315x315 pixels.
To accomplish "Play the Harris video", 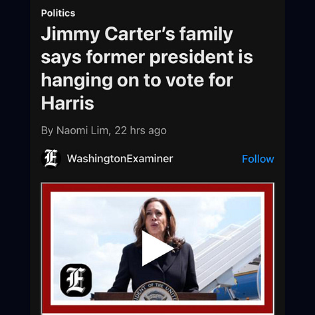I will pyautogui.click(x=157, y=249).
